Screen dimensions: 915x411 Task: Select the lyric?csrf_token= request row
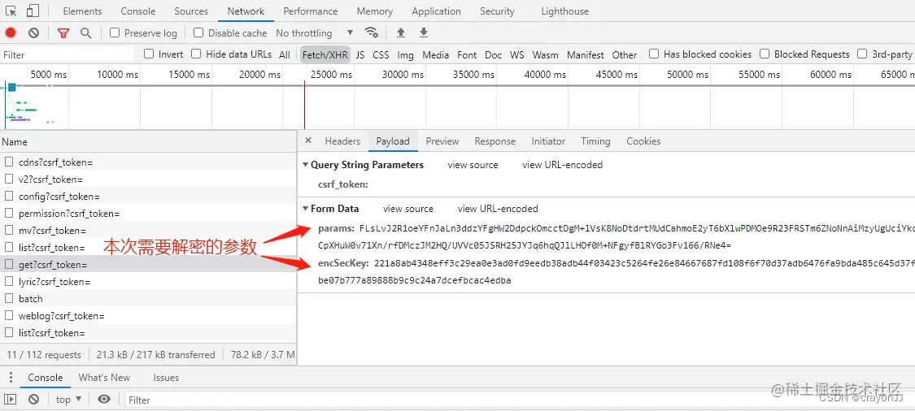[x=148, y=282]
